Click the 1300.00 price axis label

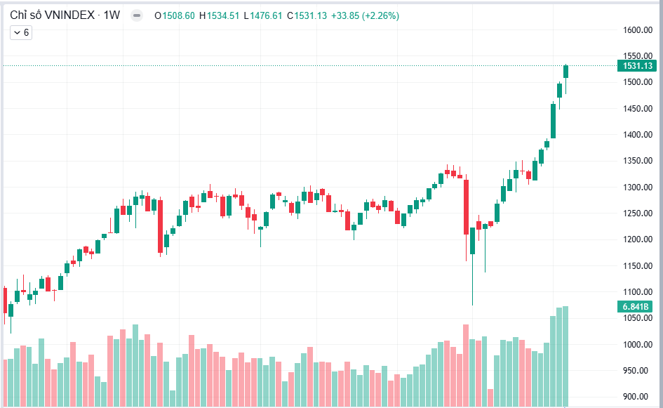638,187
